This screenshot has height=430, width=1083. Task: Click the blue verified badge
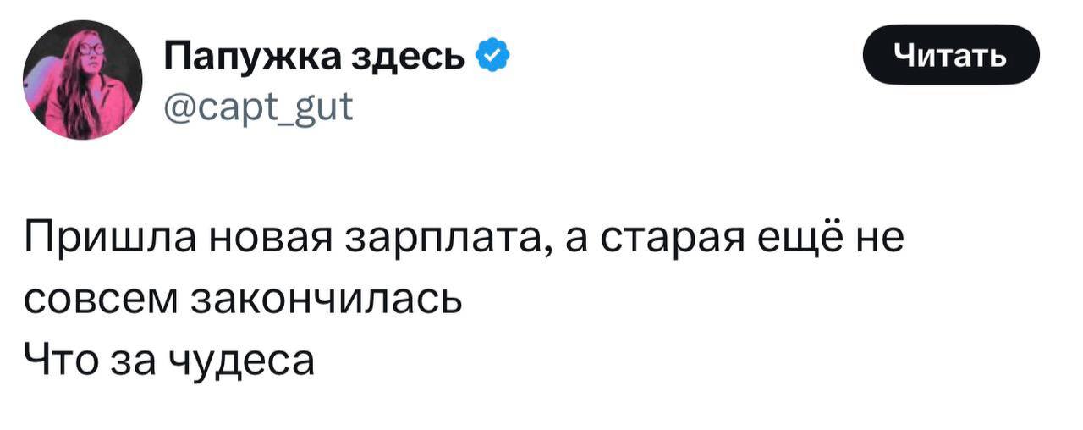[493, 58]
